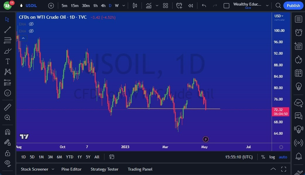The width and height of the screenshot is (305, 175).
Task: Expand the Wealthy Educ layout dropdown
Action: pyautogui.click(x=267, y=6)
